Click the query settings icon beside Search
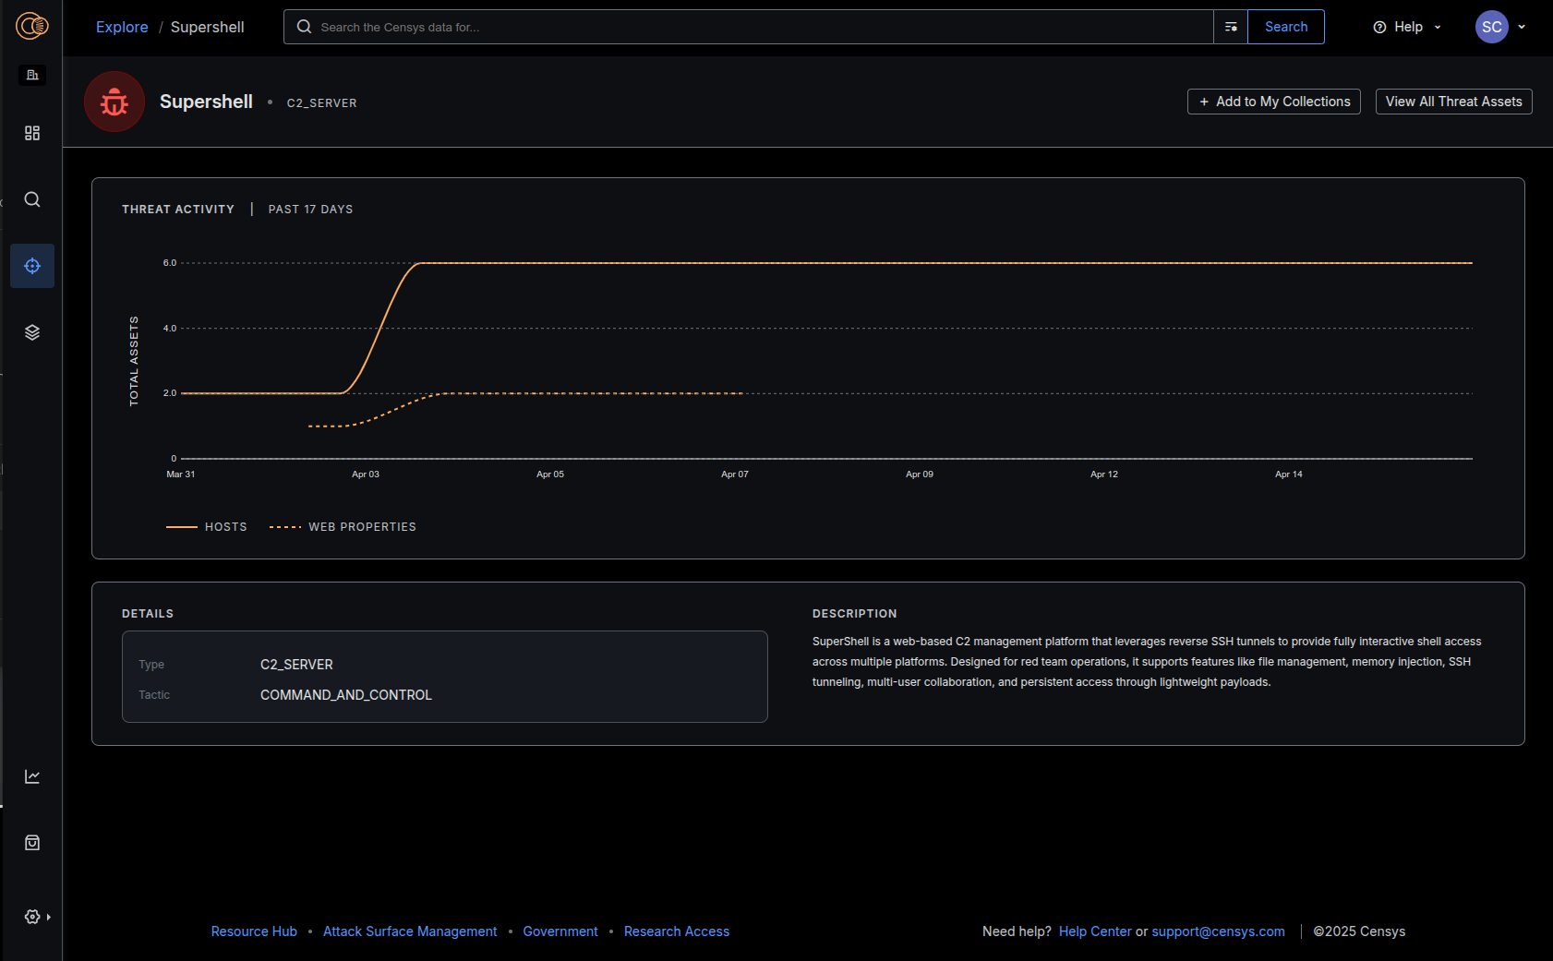This screenshot has width=1553, height=961. (x=1230, y=27)
